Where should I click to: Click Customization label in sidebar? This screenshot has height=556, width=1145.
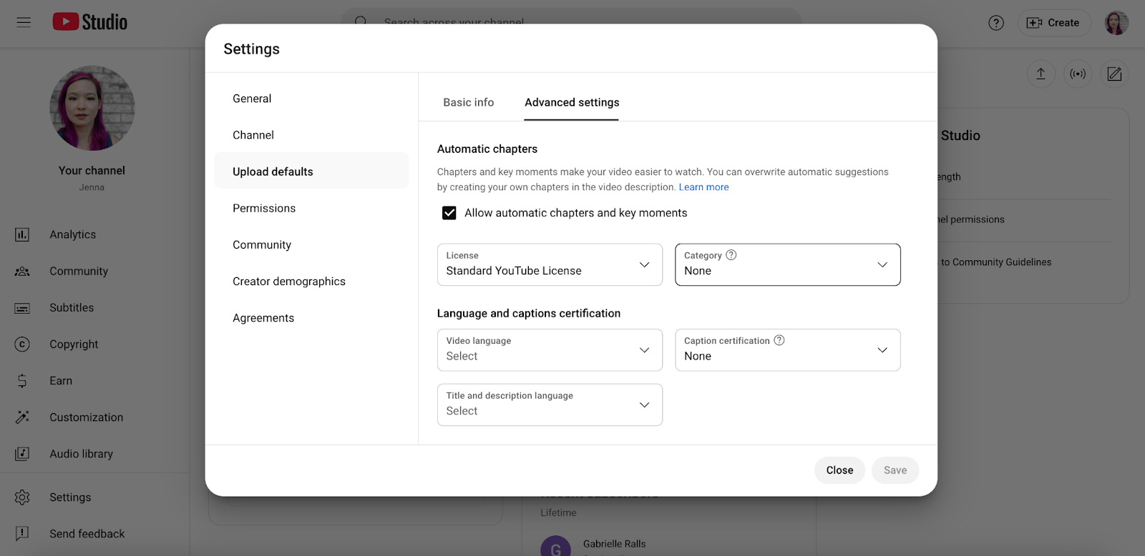pyautogui.click(x=86, y=417)
